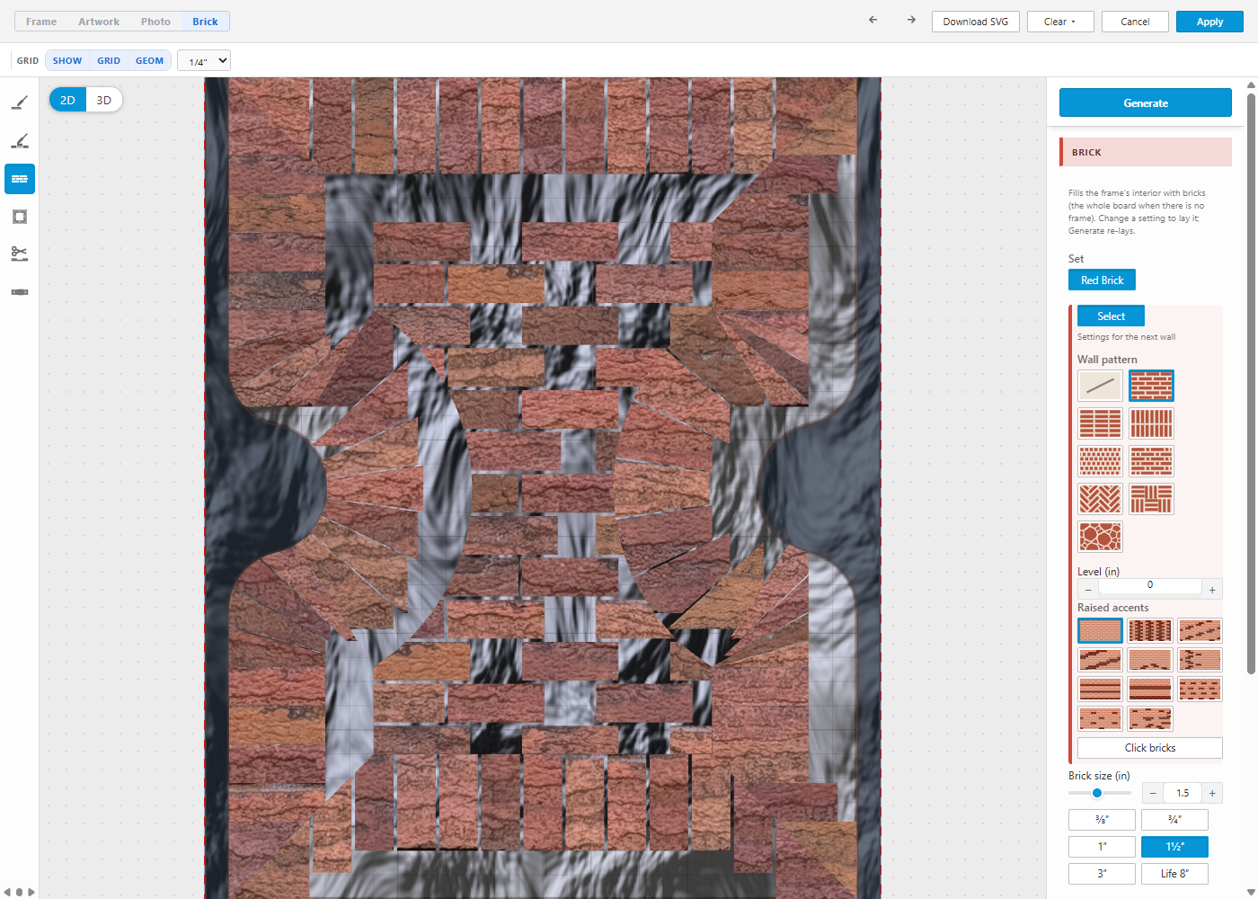Decrease the Level value with minus

(x=1088, y=590)
